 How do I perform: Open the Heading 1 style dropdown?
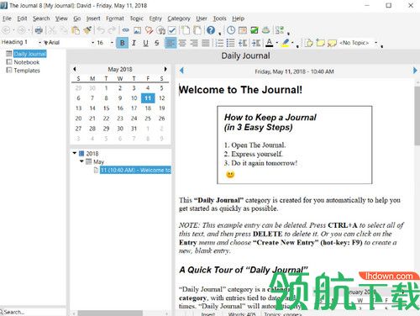(x=39, y=43)
